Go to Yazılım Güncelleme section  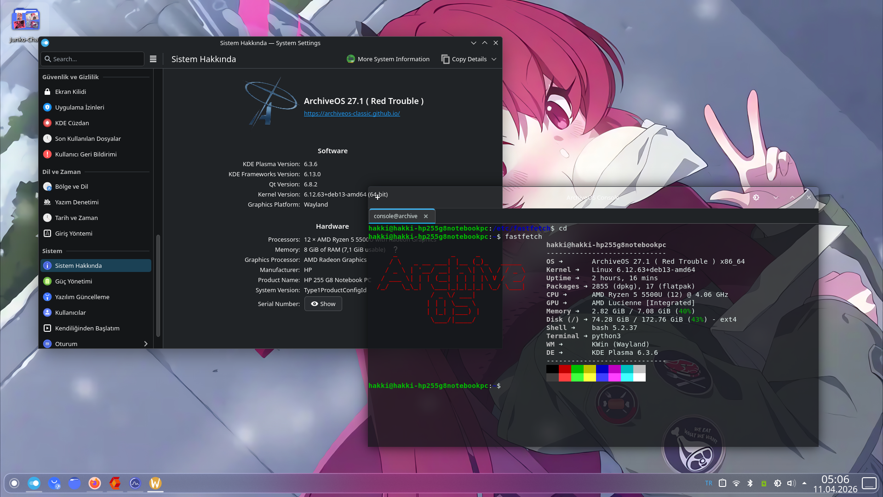tap(82, 297)
